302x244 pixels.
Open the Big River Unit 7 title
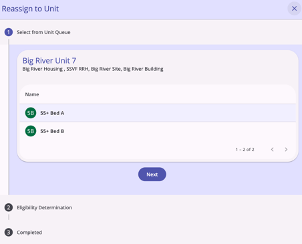(x=49, y=61)
